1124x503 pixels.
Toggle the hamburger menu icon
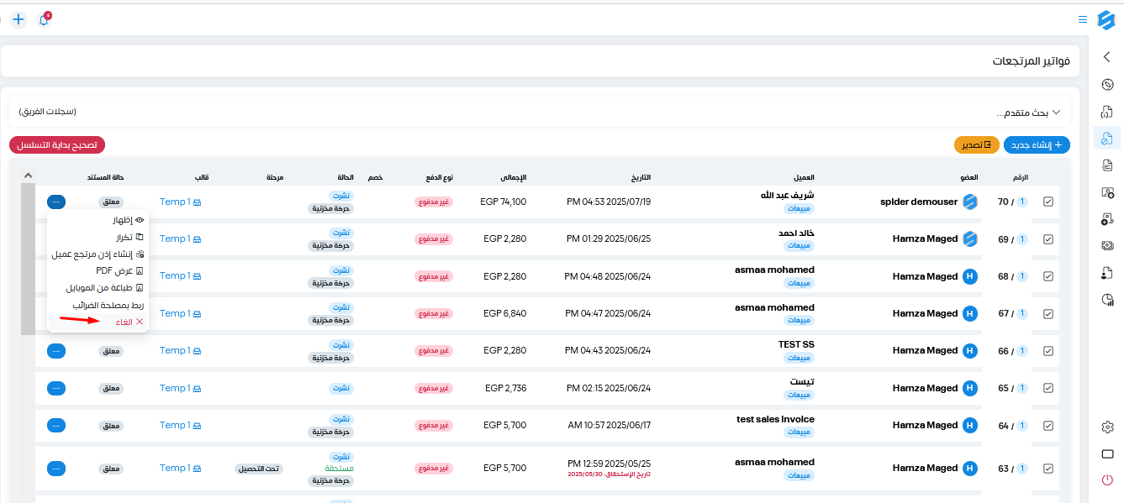[1083, 18]
